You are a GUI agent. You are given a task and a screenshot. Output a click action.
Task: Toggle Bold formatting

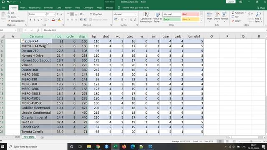point(30,20)
